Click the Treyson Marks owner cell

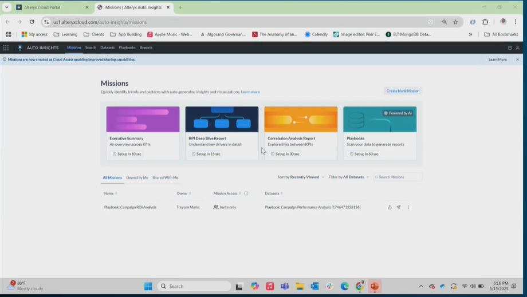coord(188,207)
